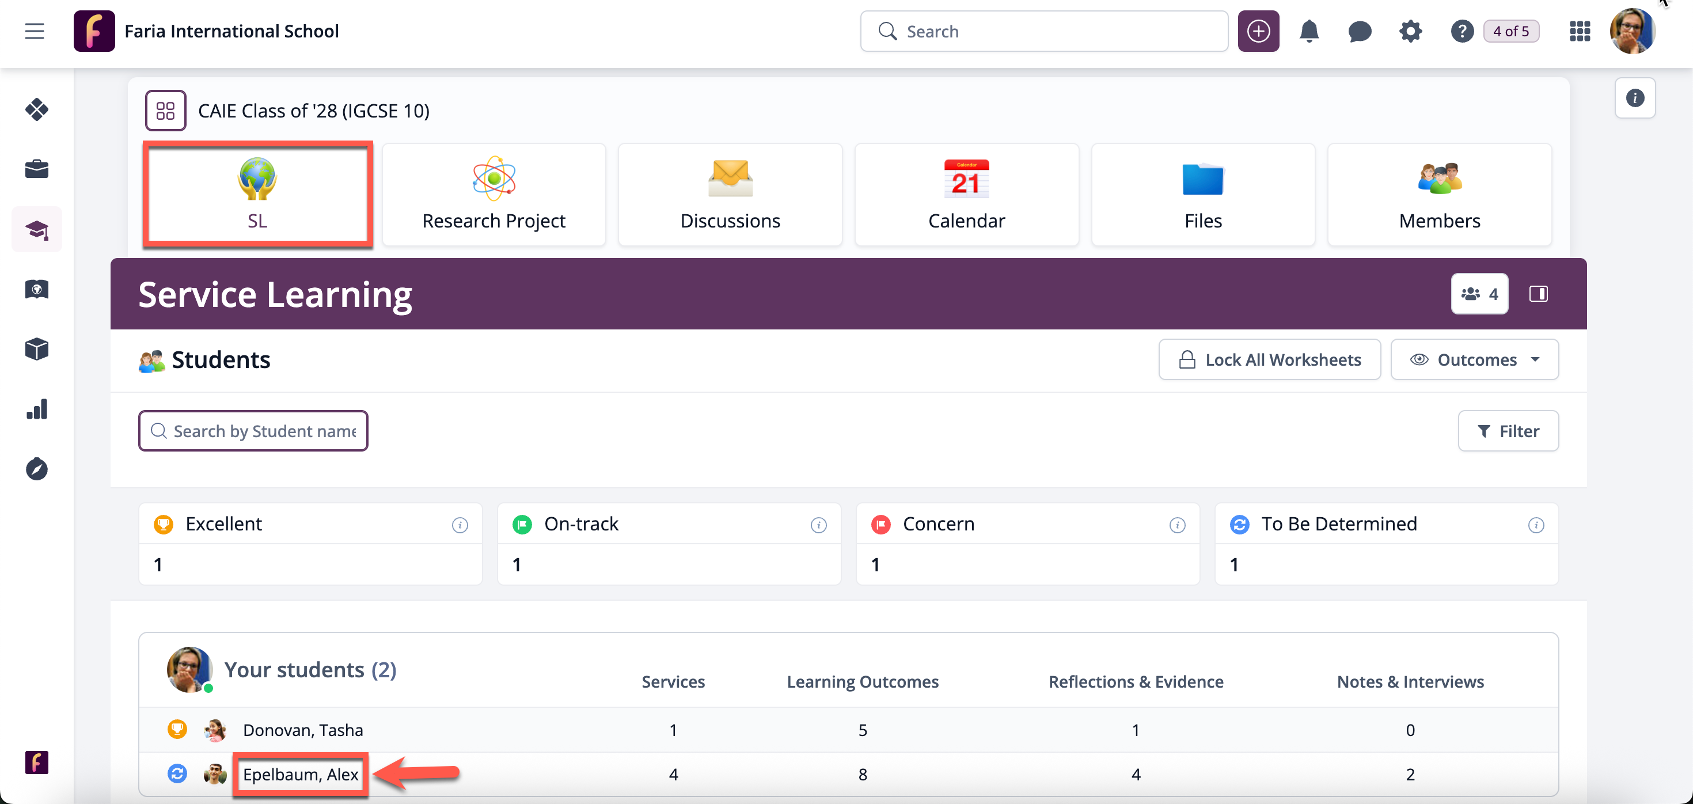Open the settings gear icon

(x=1410, y=31)
